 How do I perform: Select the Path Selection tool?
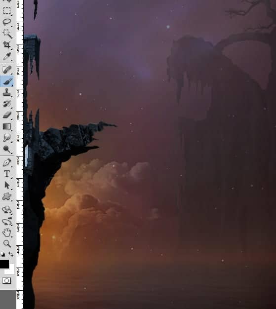[7, 185]
